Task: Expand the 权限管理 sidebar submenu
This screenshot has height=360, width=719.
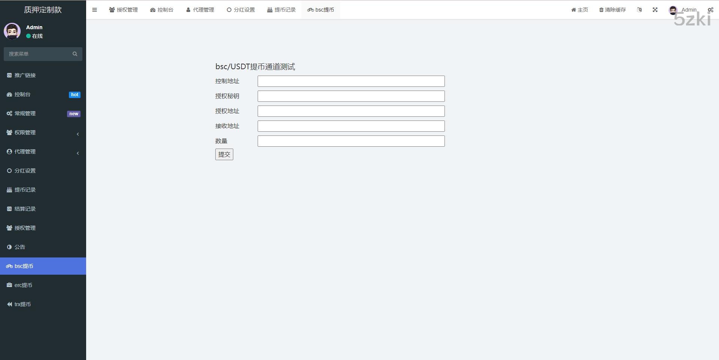Action: pyautogui.click(x=43, y=132)
